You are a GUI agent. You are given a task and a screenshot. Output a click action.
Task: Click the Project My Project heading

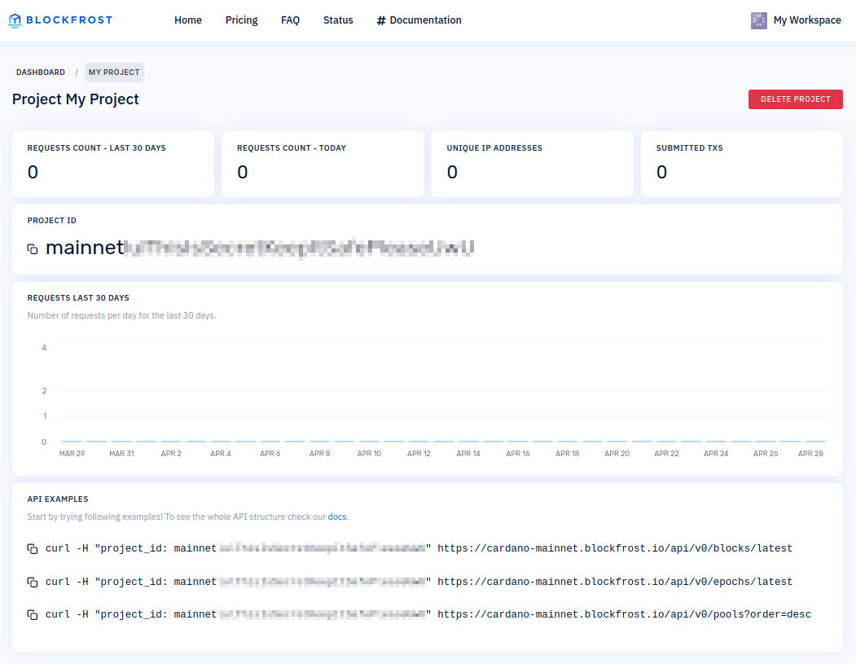click(75, 99)
